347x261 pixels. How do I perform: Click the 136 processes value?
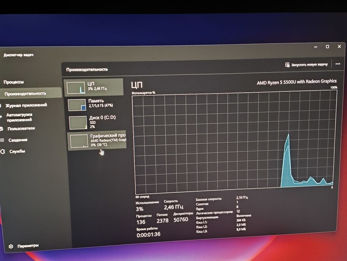(x=141, y=222)
